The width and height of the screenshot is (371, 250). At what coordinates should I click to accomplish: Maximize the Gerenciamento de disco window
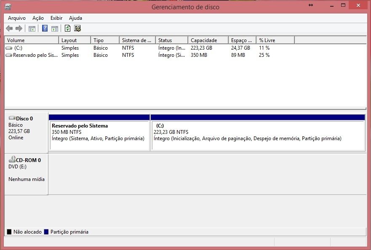pos(343,5)
